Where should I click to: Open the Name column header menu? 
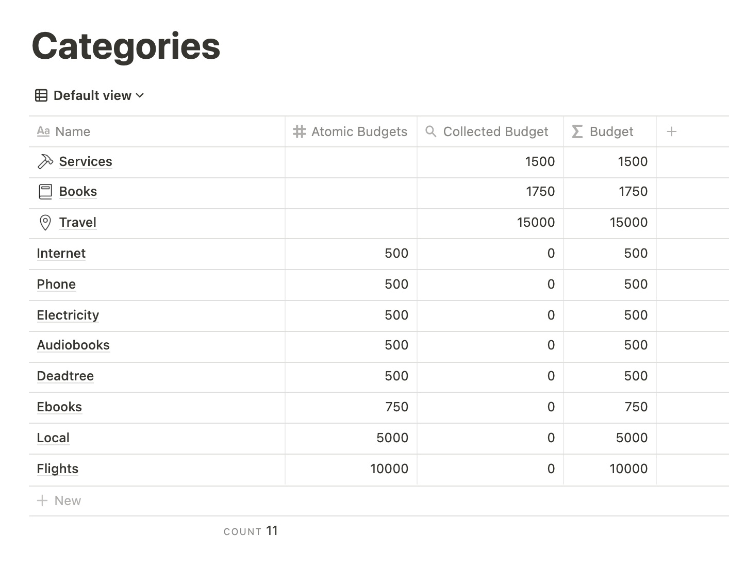[x=73, y=132]
